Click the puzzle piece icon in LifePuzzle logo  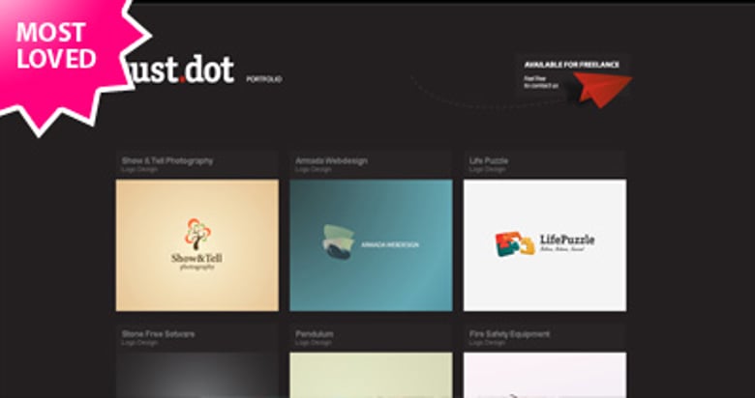pos(515,244)
